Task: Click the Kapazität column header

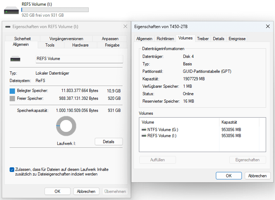Action: [x=229, y=122]
